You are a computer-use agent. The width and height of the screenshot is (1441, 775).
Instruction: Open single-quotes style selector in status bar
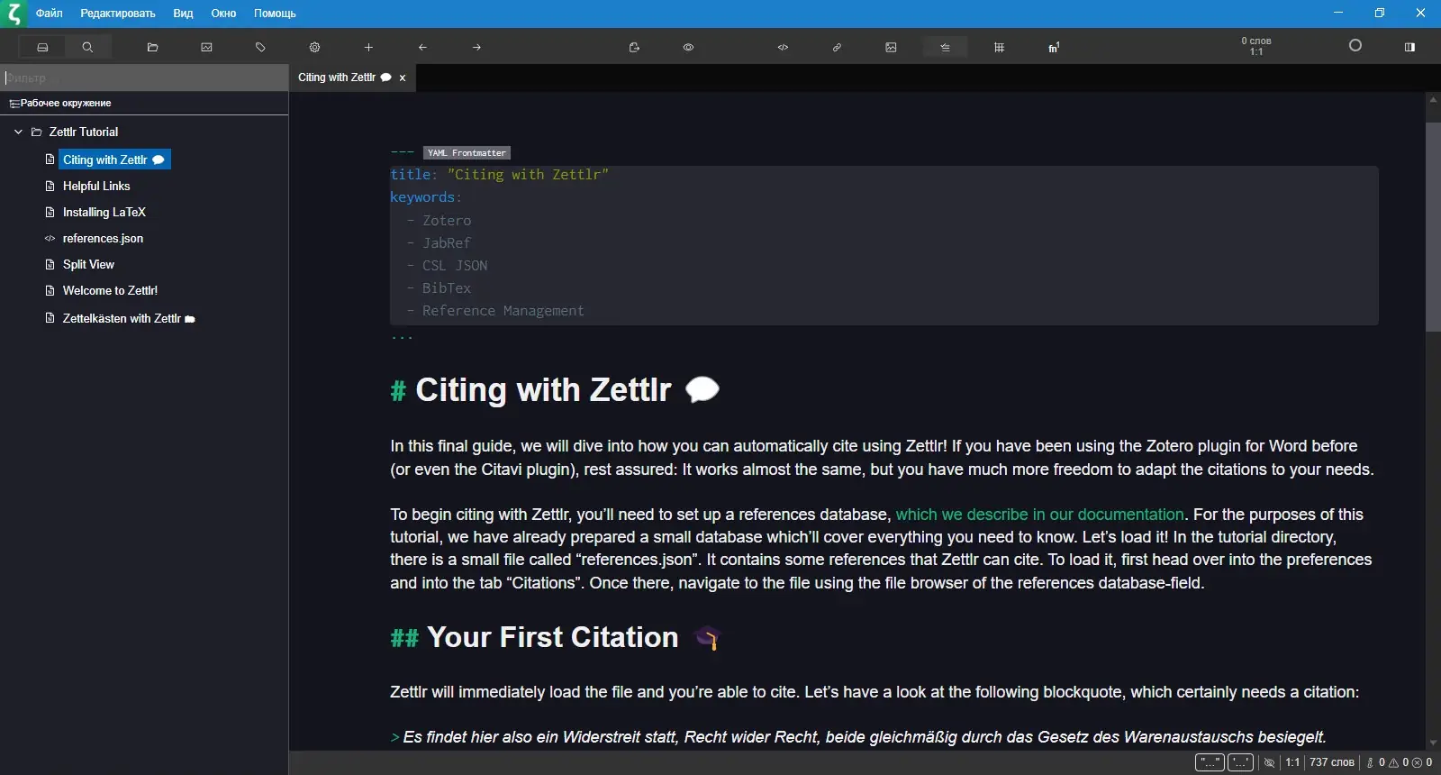tap(1240, 762)
